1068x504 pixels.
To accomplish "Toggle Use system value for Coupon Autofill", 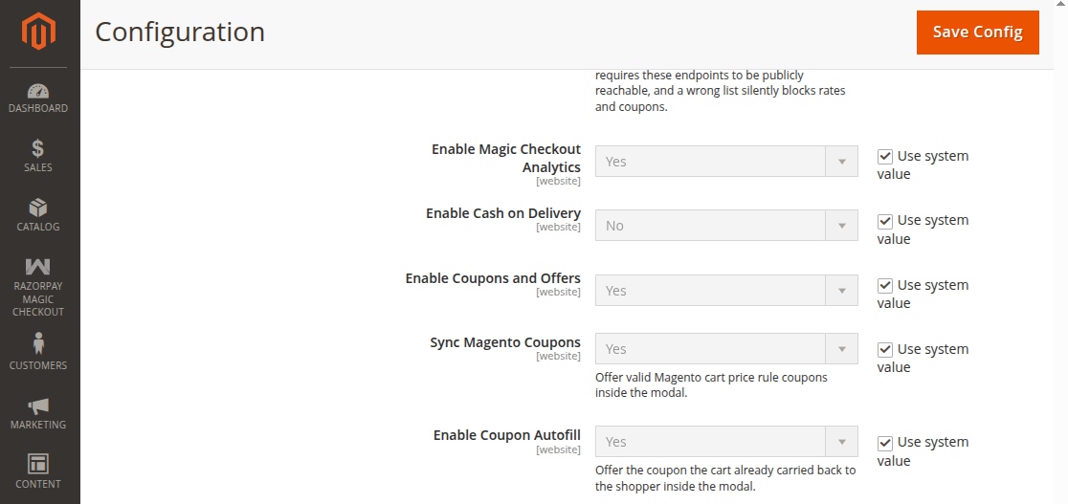I will (885, 443).
